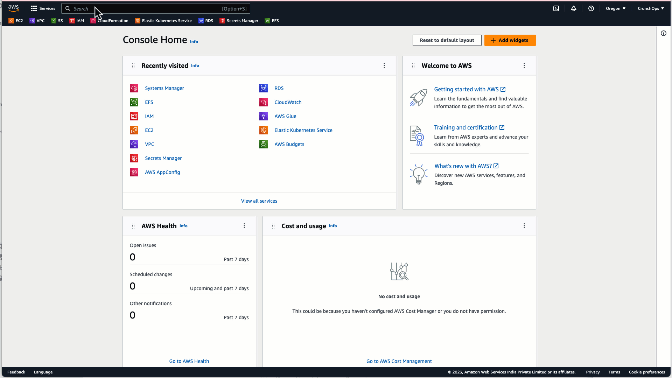
Task: Click Go to AWS Health link
Action: click(x=189, y=361)
